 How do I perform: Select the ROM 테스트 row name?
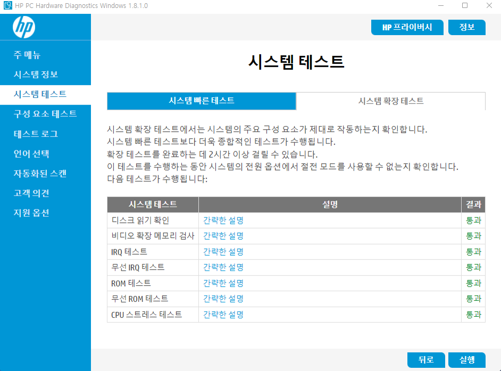point(131,283)
